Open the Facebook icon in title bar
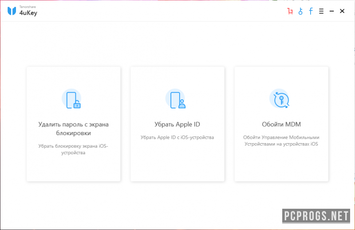Screen dimensions: 355x230 click(311, 11)
